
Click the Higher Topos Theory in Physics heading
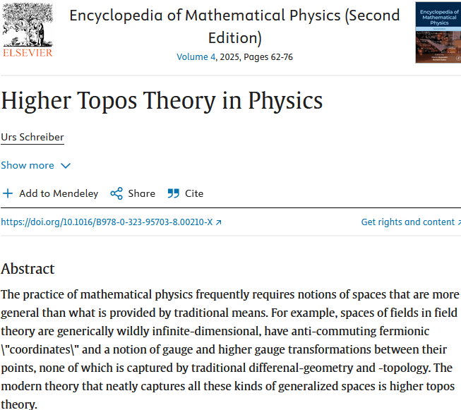pos(162,101)
